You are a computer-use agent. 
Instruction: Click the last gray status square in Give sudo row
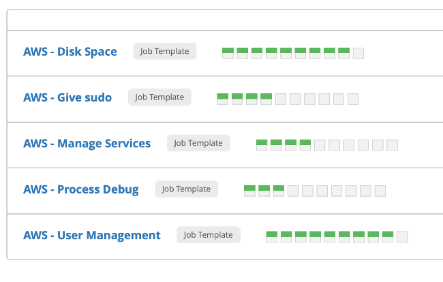[x=353, y=99]
